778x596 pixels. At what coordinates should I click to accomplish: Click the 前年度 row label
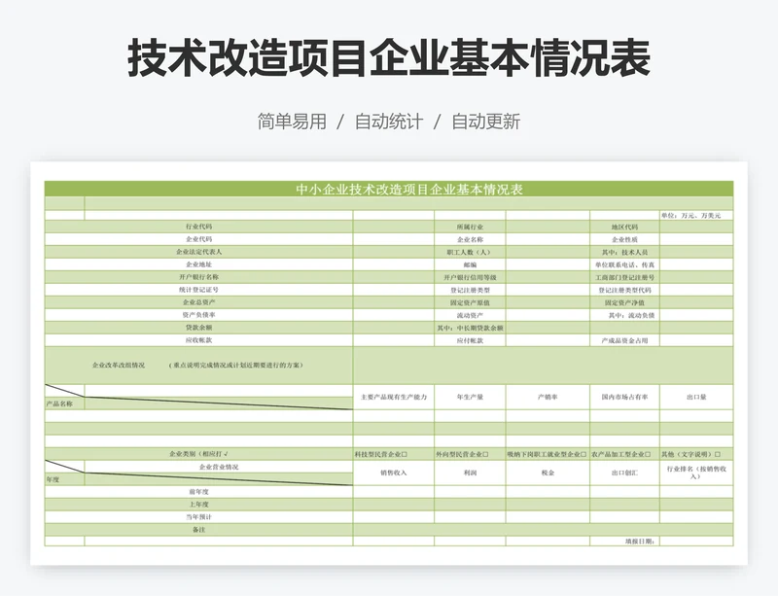[x=199, y=492]
